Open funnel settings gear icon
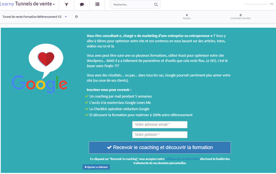Screen dimensions: 276x174 76,17
